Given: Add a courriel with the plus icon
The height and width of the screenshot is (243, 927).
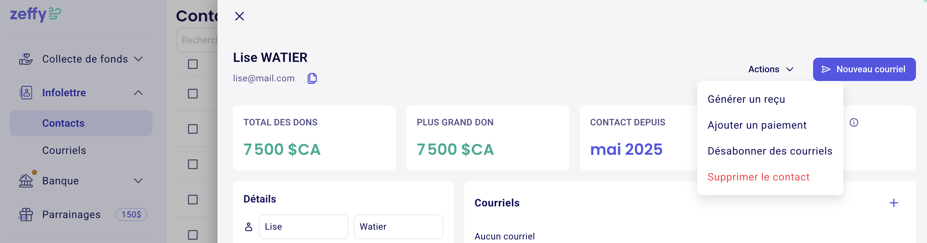Looking at the screenshot, I should point(894,203).
